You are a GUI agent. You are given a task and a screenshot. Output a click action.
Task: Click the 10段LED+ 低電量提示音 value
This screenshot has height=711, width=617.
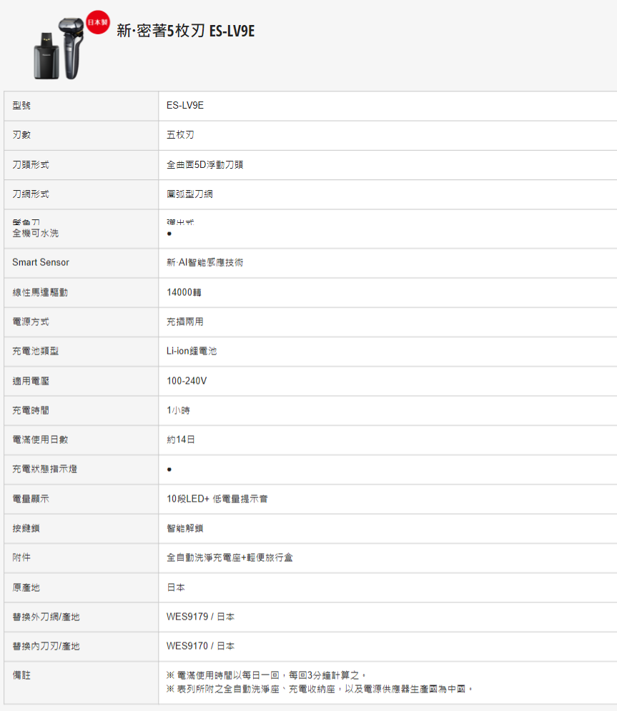217,499
